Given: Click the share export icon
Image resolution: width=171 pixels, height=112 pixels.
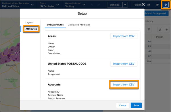Looking at the screenshot, I should point(149,5).
